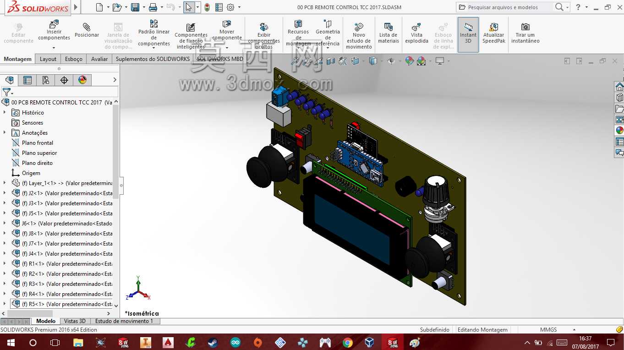Expand the J6<1> component node
624x350 pixels.
(x=5, y=223)
